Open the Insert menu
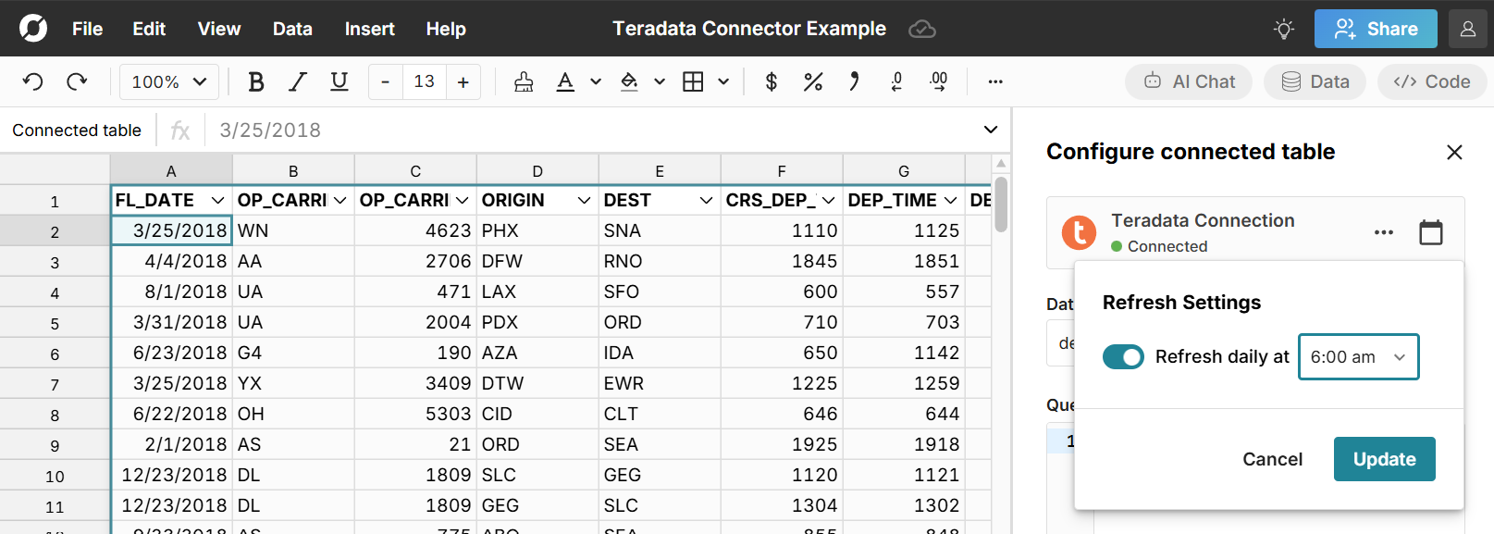The height and width of the screenshot is (534, 1494). (x=370, y=29)
